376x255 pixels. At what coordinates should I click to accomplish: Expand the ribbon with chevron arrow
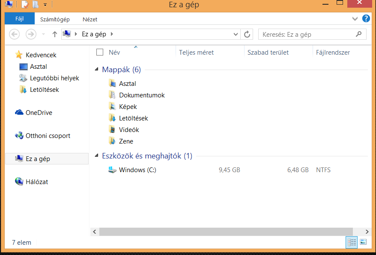point(355,19)
